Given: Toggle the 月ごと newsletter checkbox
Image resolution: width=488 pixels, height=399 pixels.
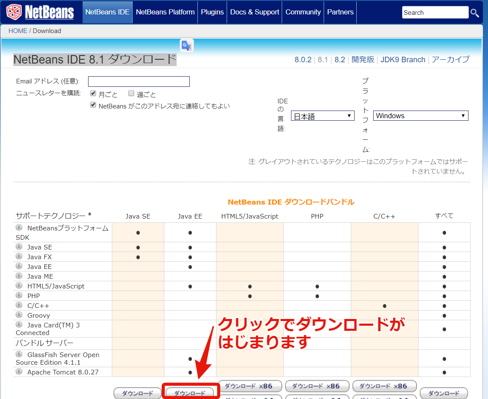Looking at the screenshot, I should (x=93, y=93).
